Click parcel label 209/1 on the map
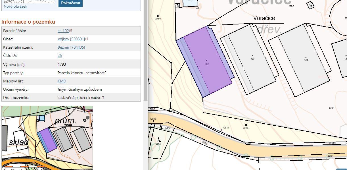The height and width of the screenshot is (170, 347). pyautogui.click(x=332, y=108)
